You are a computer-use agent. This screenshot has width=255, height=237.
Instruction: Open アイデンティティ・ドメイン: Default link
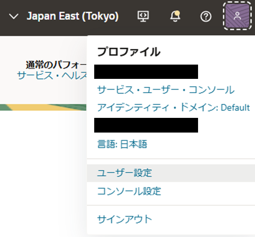[173, 107]
